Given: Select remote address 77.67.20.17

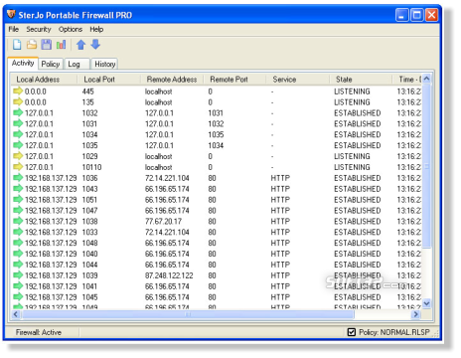Looking at the screenshot, I should point(163,221).
